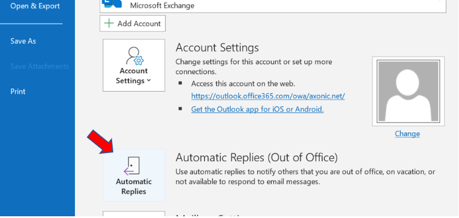Screen dimensions: 459x218
Task: Click the Automatic Replies (Out of Office) heading
Action: (x=257, y=158)
